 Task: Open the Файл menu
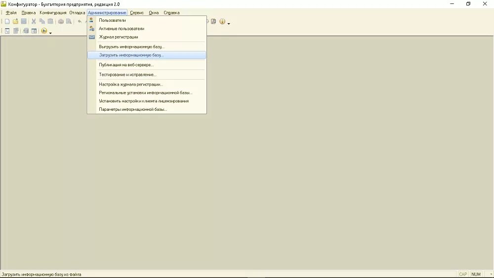11,13
